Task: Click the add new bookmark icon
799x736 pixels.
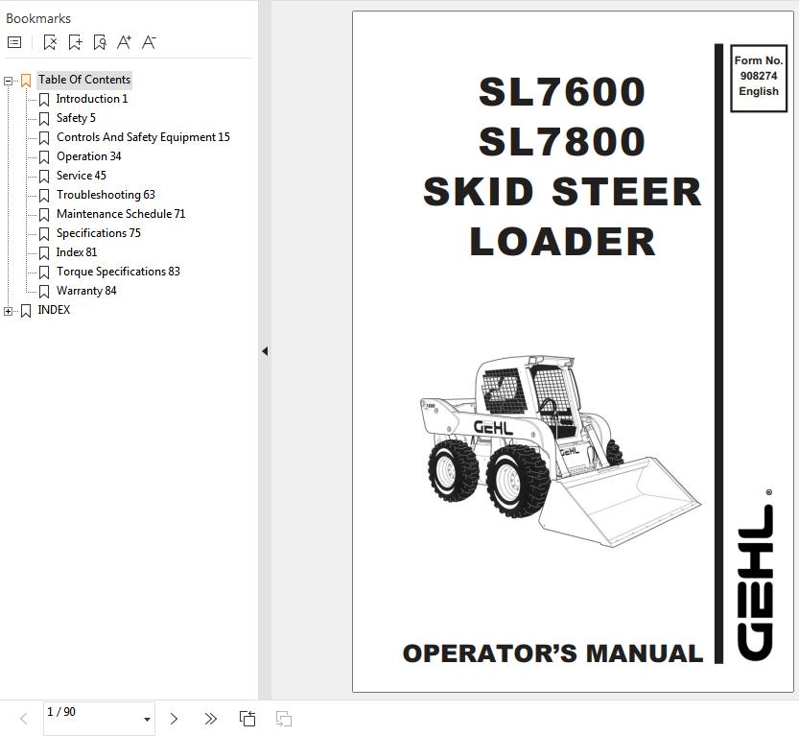Action: coord(75,42)
